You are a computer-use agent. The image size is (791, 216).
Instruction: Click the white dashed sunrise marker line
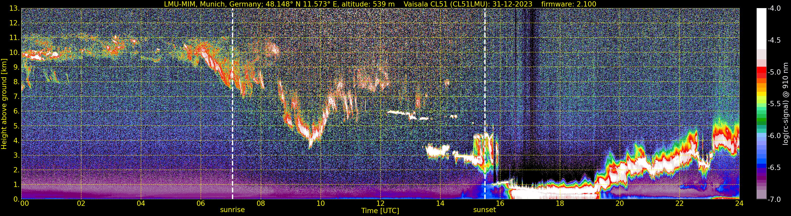click(x=232, y=104)
